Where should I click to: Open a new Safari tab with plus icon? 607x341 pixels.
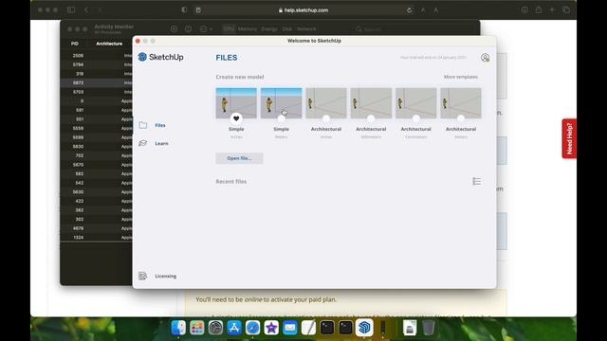tap(552, 10)
